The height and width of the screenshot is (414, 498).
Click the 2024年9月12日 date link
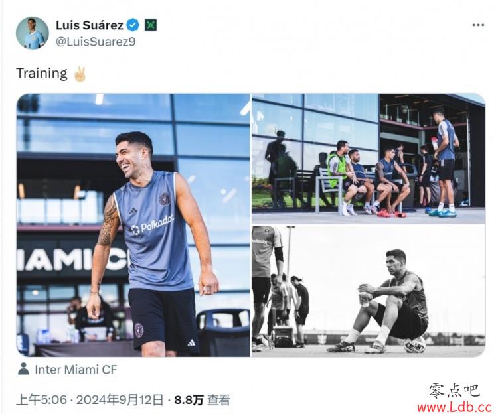click(x=120, y=399)
